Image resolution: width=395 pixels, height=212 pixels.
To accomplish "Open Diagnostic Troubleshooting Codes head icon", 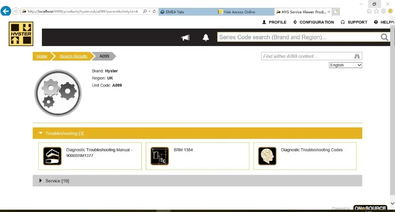I will click(267, 156).
